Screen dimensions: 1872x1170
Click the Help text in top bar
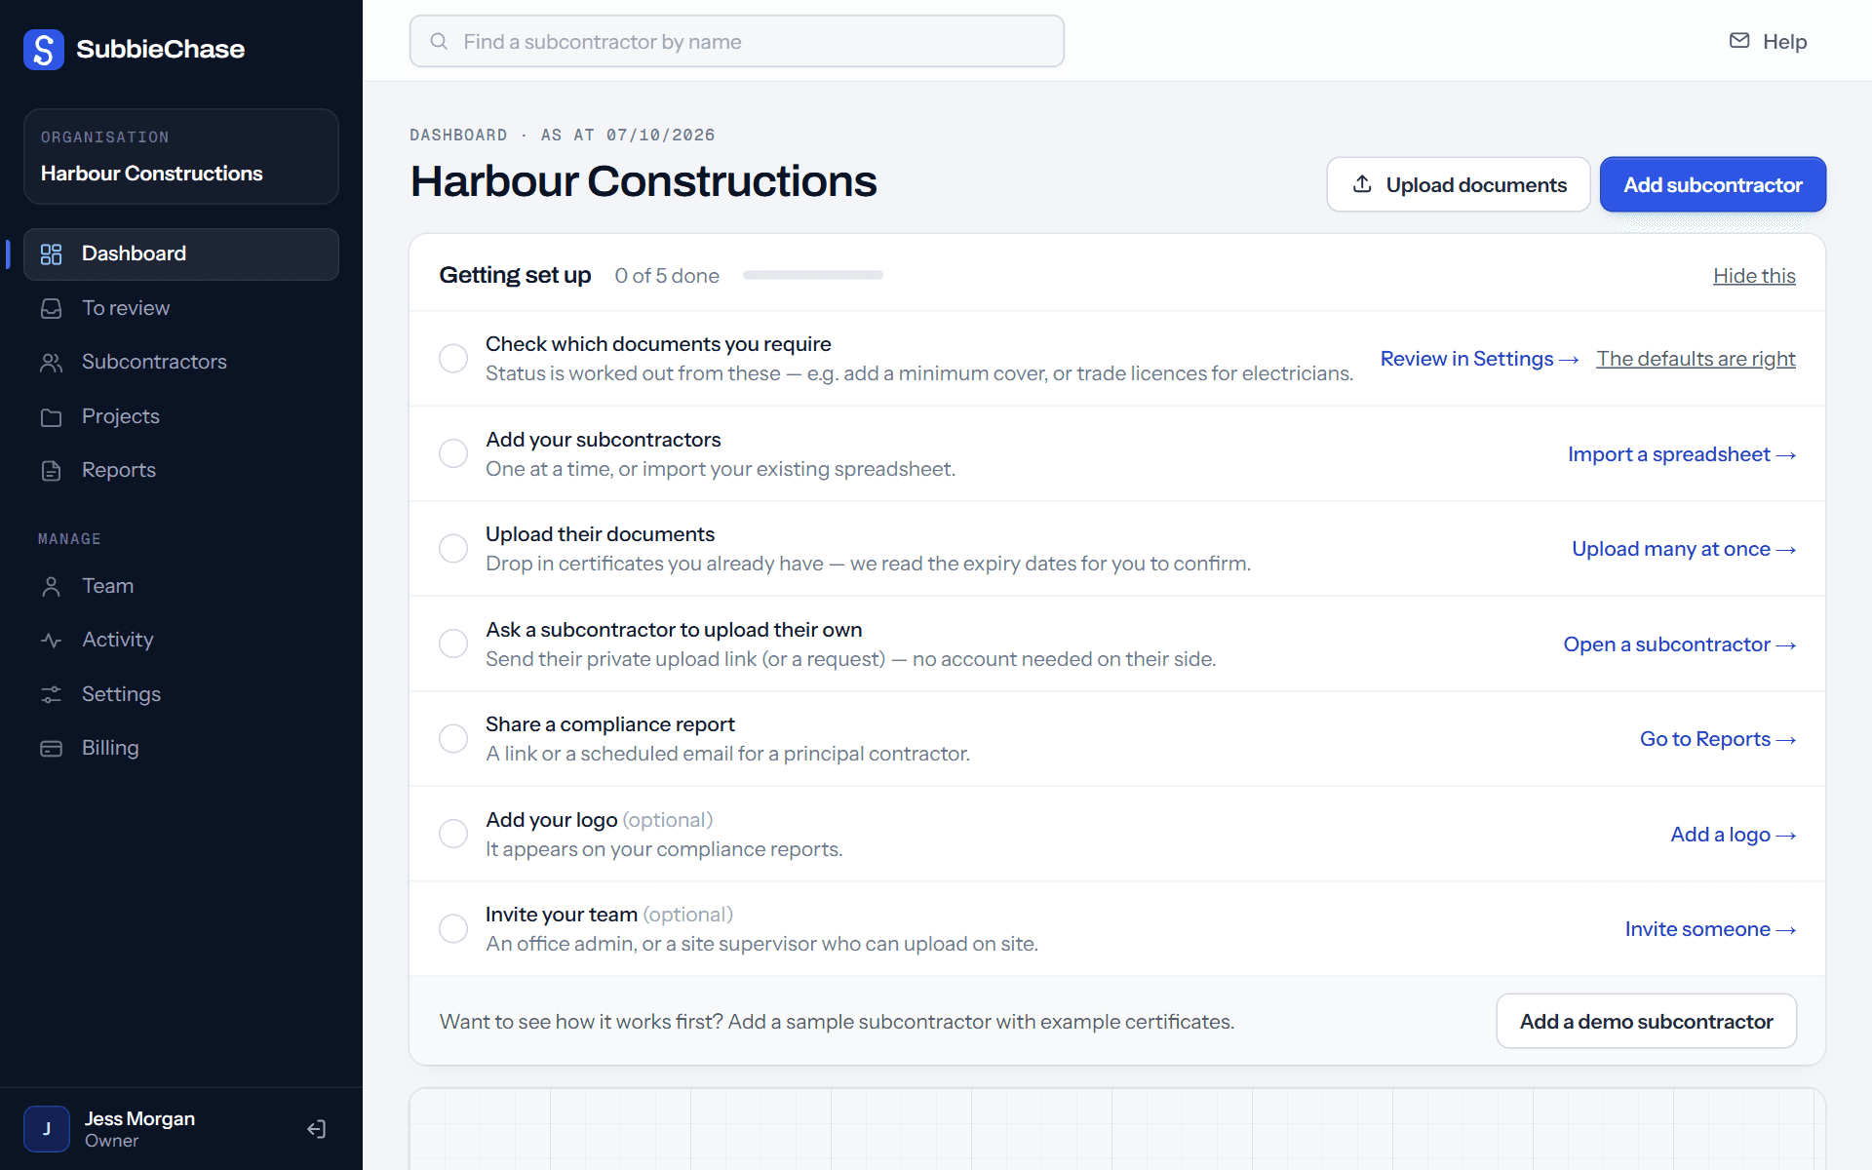tap(1784, 41)
